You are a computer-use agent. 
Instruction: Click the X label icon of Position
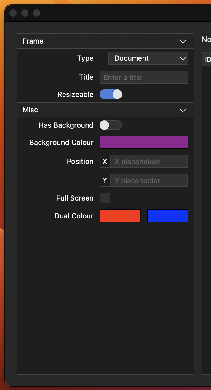pos(105,162)
